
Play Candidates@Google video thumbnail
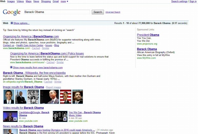[10, 116]
